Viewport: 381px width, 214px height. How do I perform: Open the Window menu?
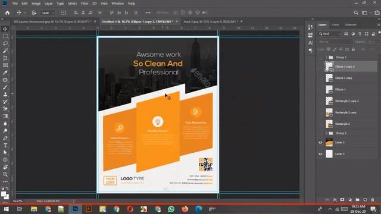tap(118, 4)
